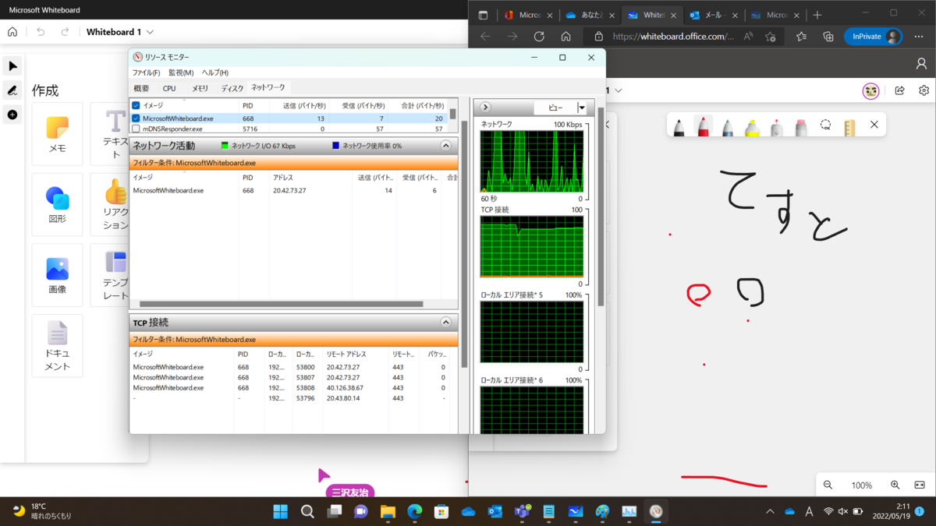The height and width of the screenshot is (526, 936).
Task: Click fit-to-screen icon beside zoom controls
Action: tap(920, 485)
